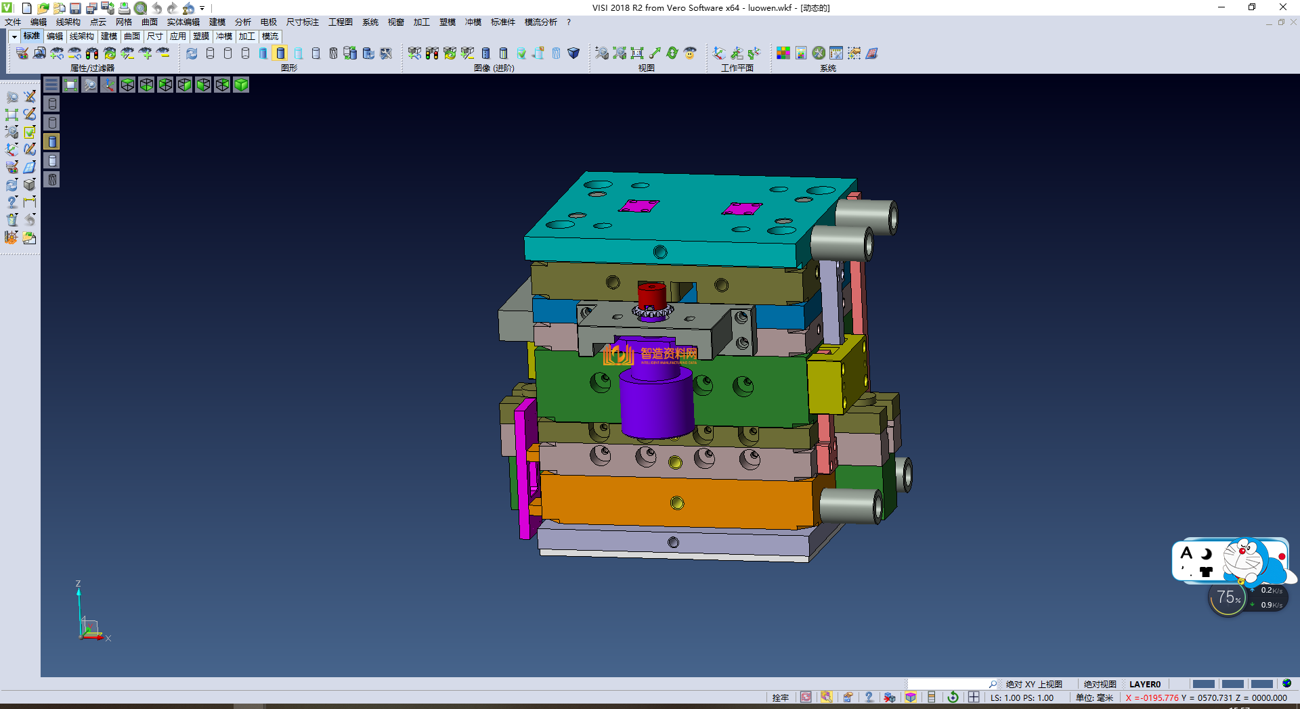Open the 实体编辑 menu
Image resolution: width=1300 pixels, height=709 pixels.
point(183,22)
